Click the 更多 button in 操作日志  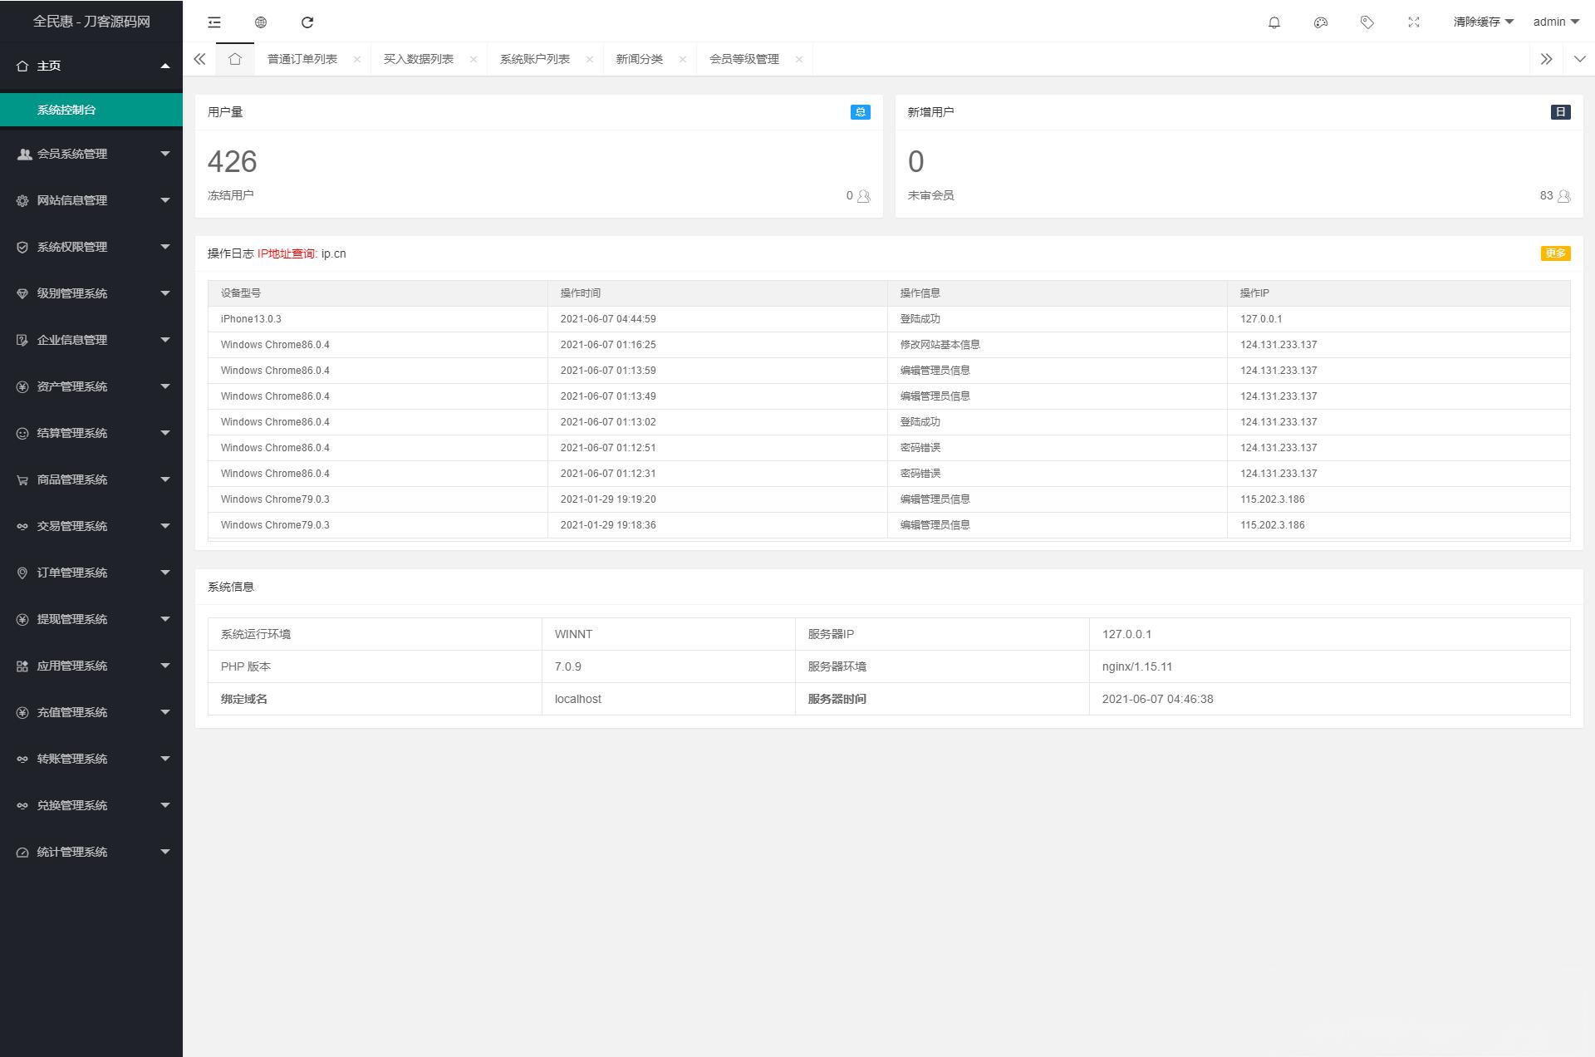pos(1555,253)
